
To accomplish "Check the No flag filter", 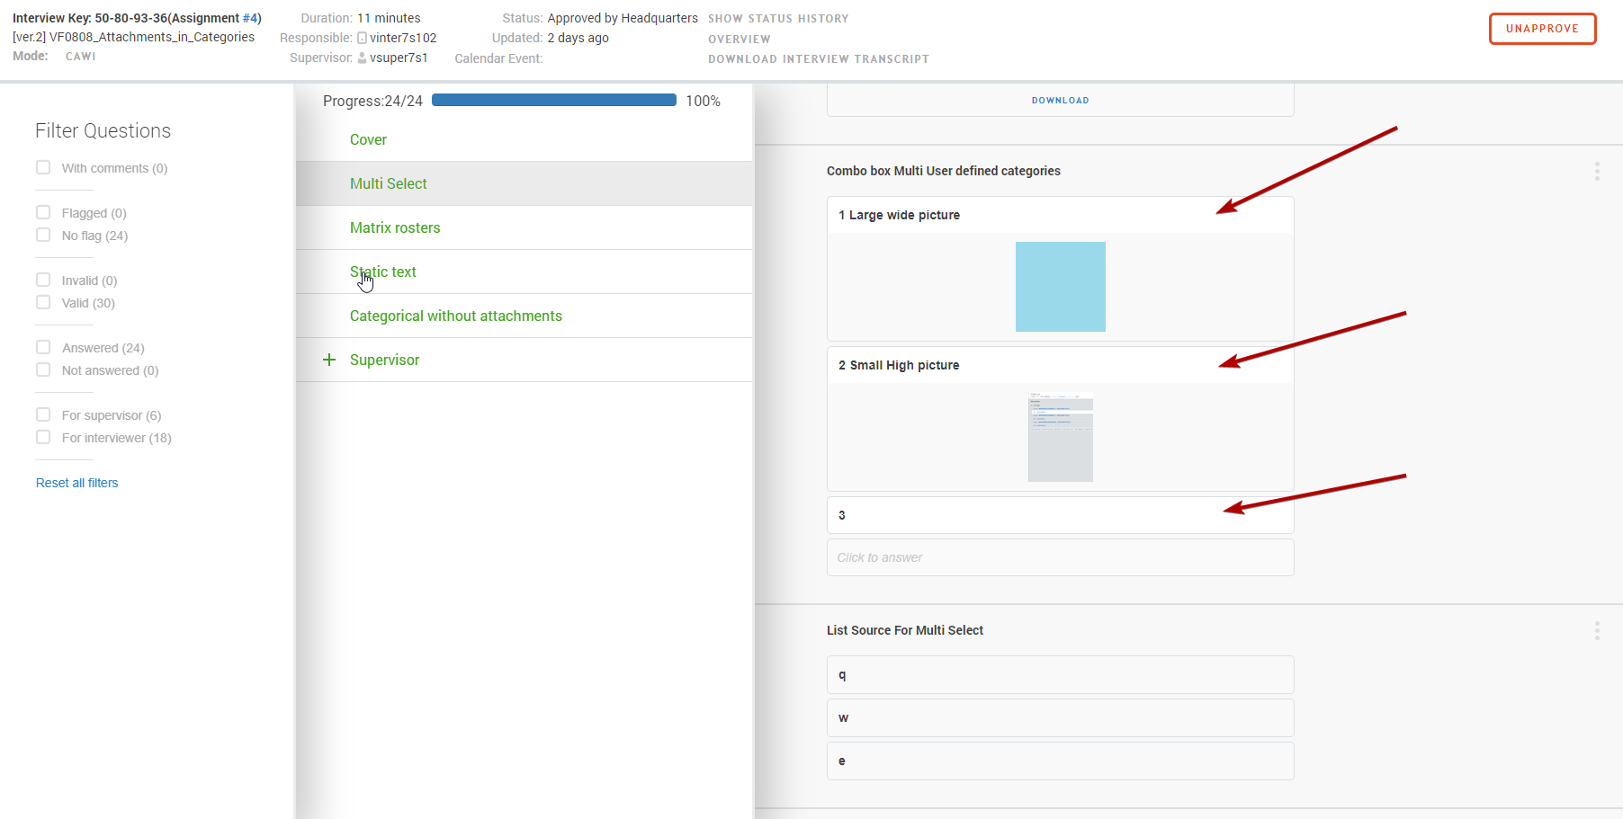I will pyautogui.click(x=43, y=235).
